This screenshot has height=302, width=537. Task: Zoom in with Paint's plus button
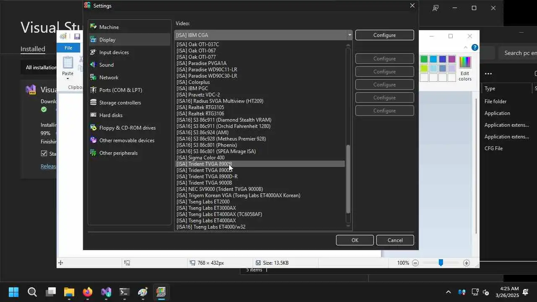(x=467, y=263)
